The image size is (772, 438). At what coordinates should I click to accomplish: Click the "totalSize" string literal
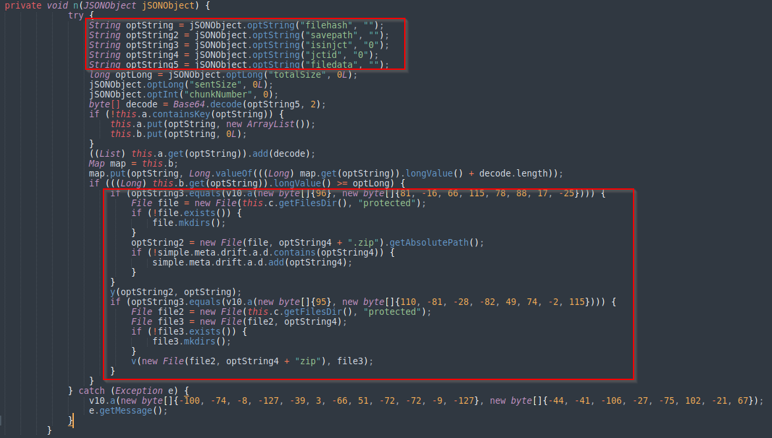click(x=297, y=74)
